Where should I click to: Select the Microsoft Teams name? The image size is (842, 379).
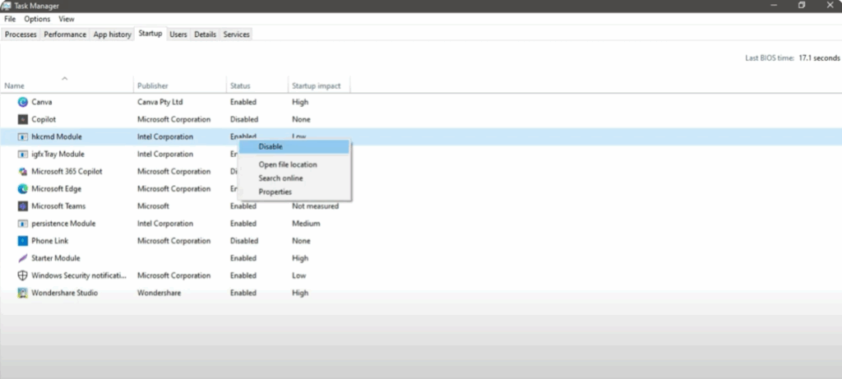point(58,206)
